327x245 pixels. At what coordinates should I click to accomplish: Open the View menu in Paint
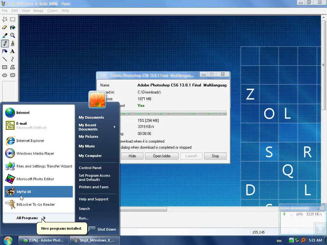pos(26,11)
